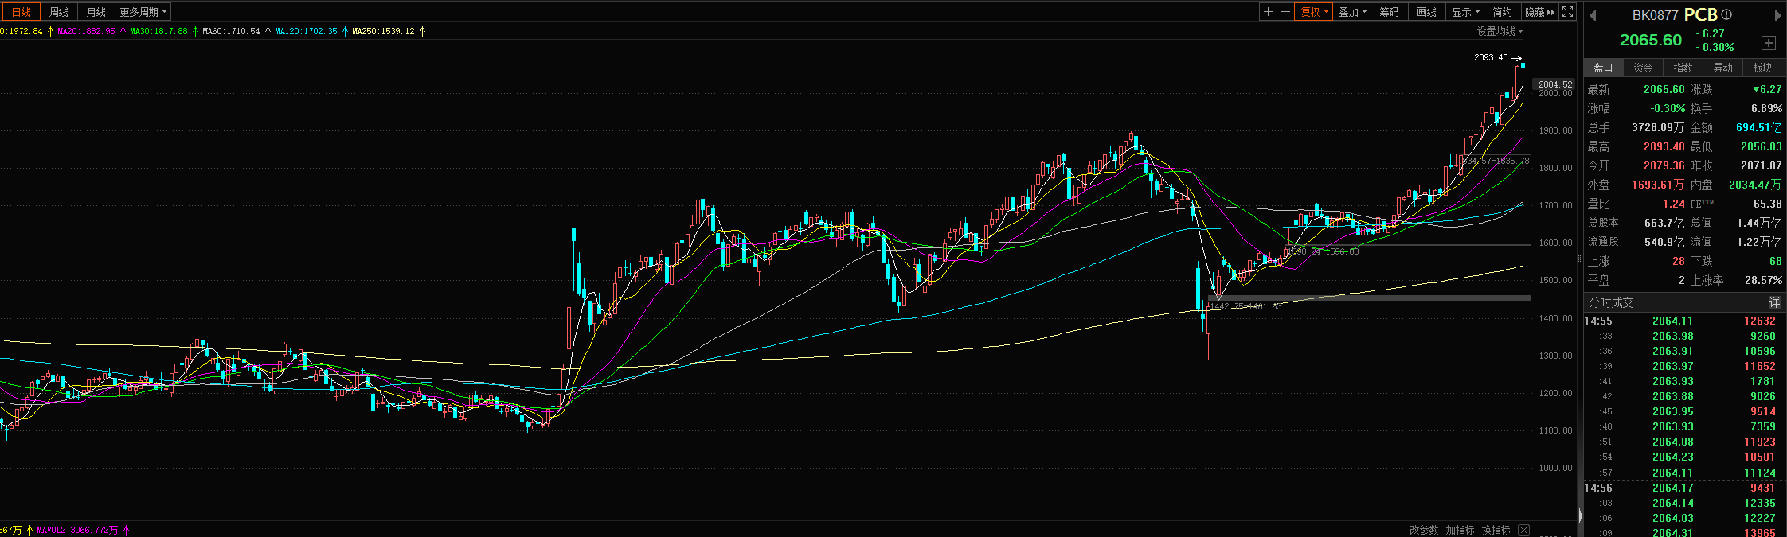Open the 复权 adjustment dropdown
This screenshot has width=1787, height=537.
click(1314, 12)
